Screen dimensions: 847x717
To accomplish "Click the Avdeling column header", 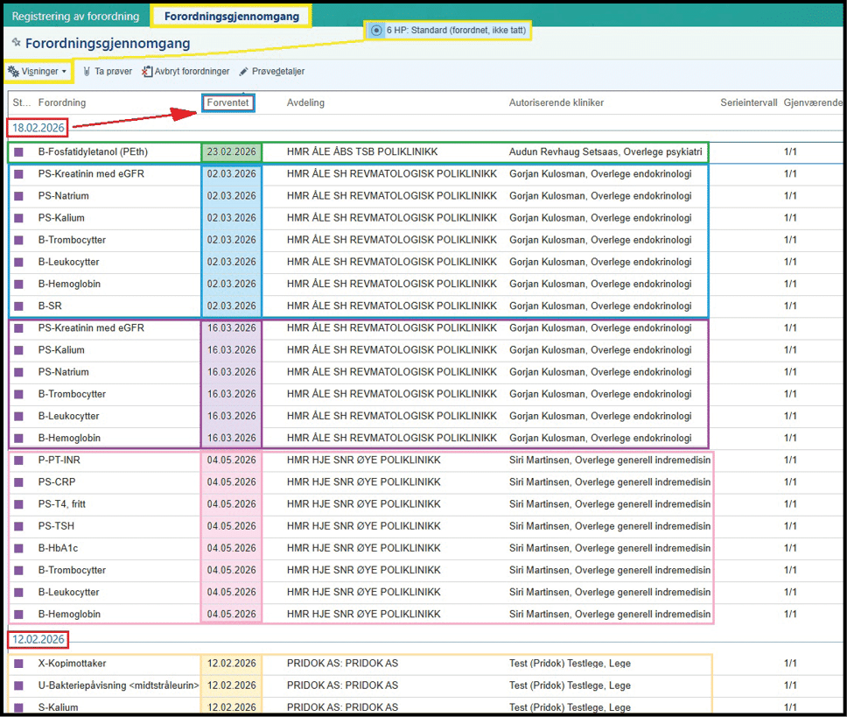I will point(305,102).
